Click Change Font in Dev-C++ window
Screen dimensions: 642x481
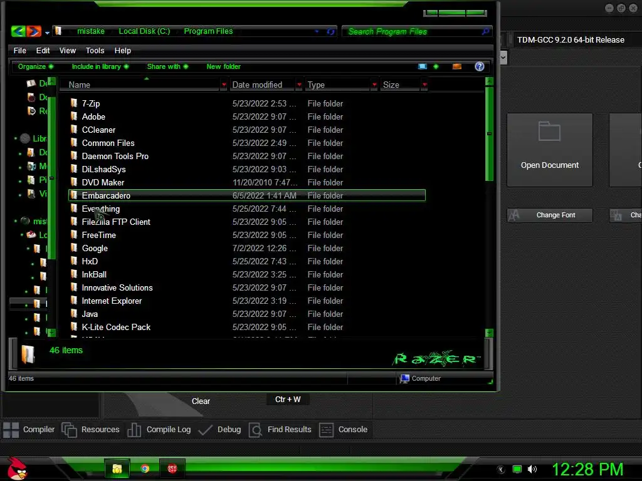pyautogui.click(x=550, y=215)
